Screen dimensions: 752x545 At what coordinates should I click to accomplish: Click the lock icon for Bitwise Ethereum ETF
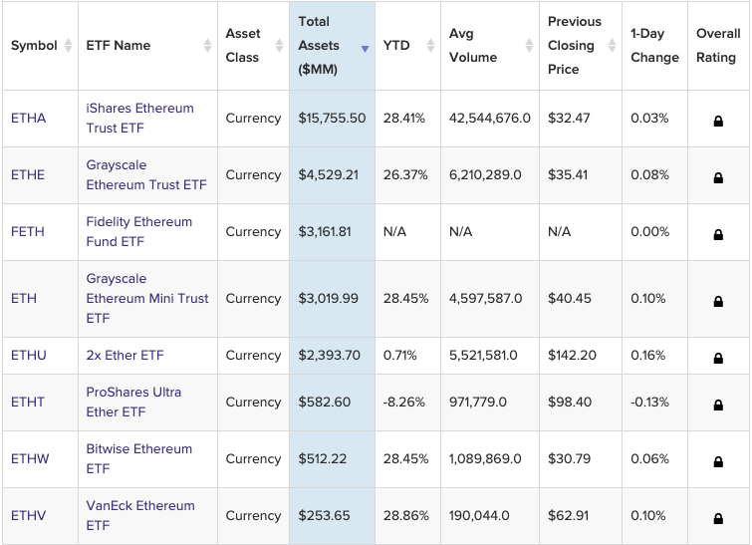[x=717, y=461]
